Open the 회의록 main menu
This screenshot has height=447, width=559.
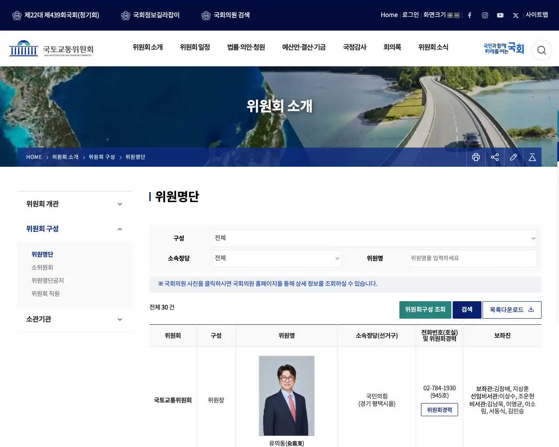coord(392,47)
